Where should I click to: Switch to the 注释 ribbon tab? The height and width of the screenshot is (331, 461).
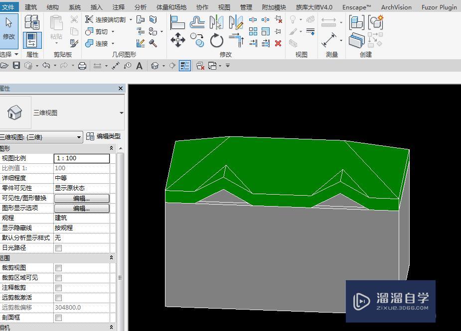[119, 7]
